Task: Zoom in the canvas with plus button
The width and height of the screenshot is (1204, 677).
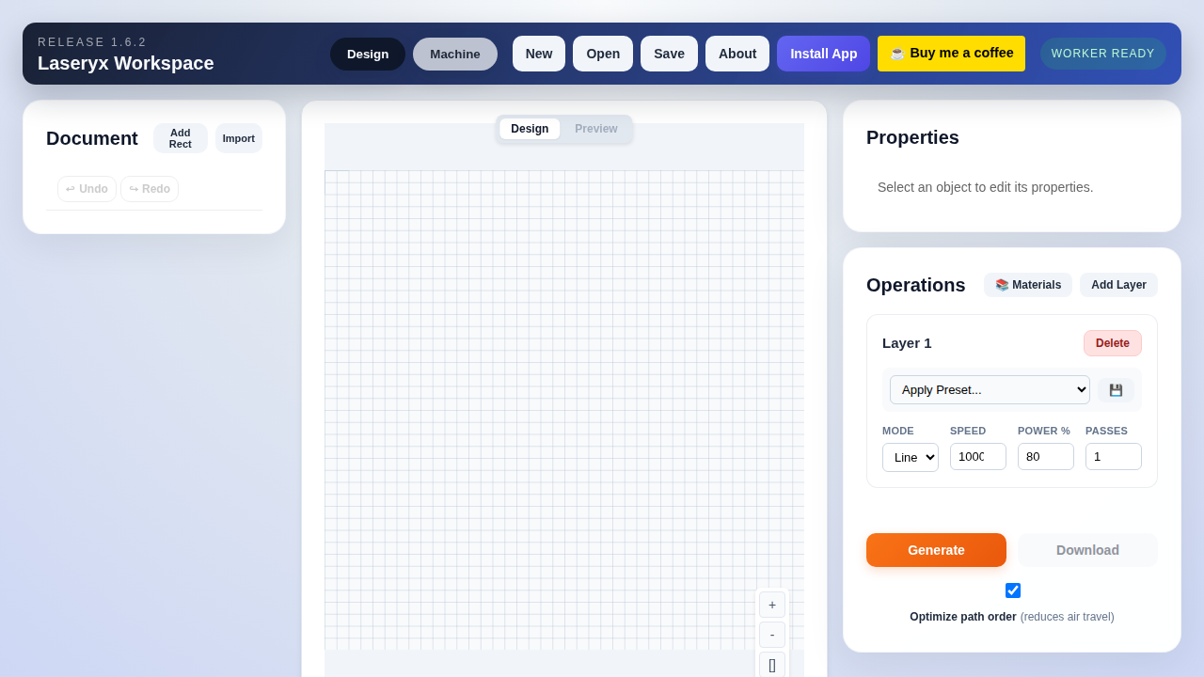Action: [x=772, y=605]
